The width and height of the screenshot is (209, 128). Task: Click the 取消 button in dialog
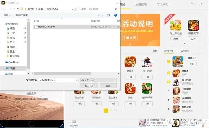pyautogui.click(x=108, y=86)
